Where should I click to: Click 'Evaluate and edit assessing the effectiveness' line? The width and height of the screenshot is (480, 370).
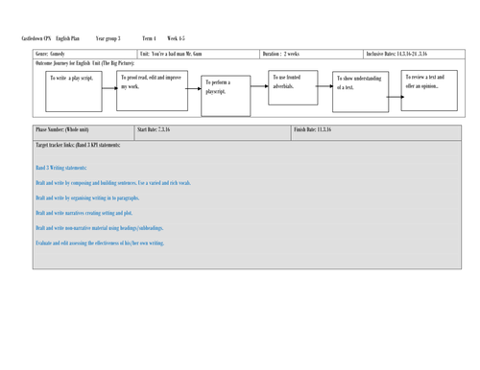(100, 243)
